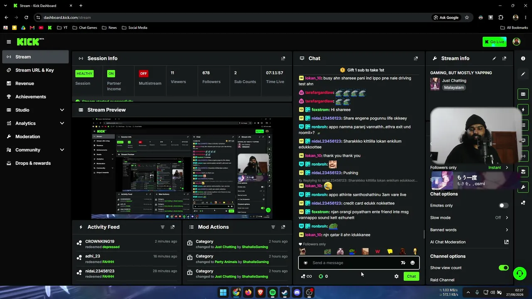Open the Activity Feed filter icon

click(163, 227)
